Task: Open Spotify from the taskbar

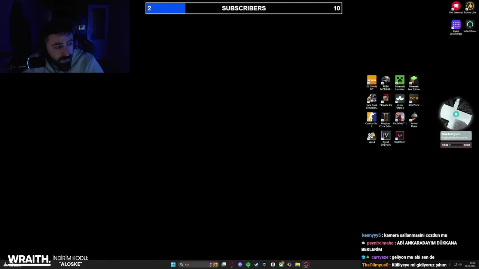Action: click(x=248, y=265)
